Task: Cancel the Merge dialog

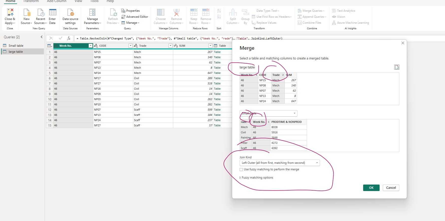Action: coord(391,188)
